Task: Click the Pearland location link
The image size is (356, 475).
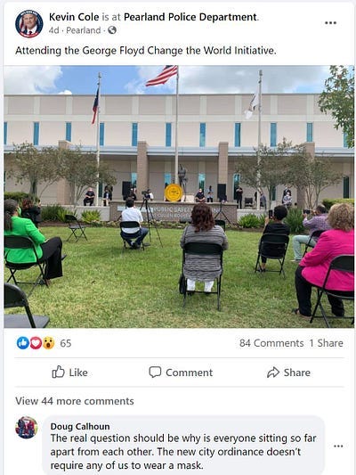Action: 84,30
